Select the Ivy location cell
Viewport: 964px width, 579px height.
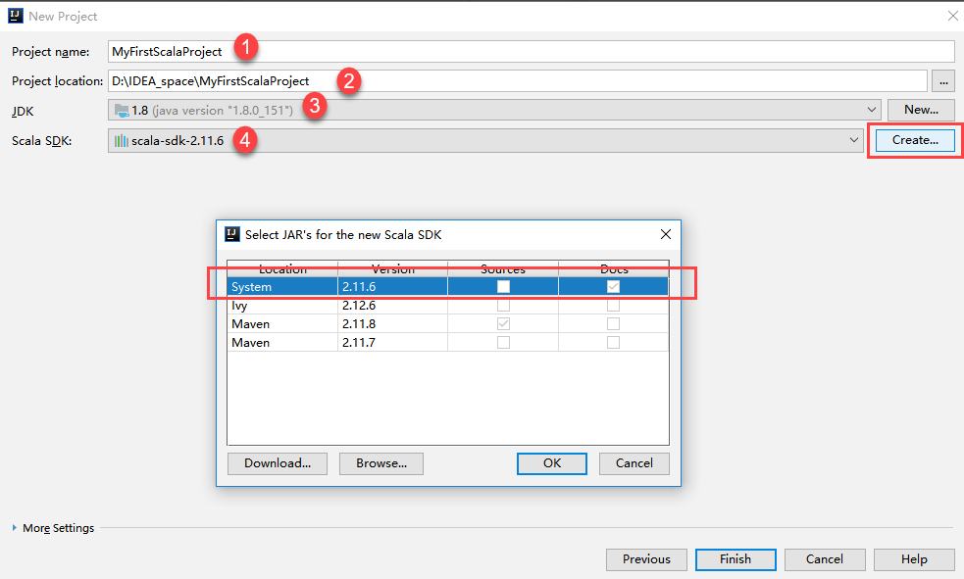pos(282,305)
